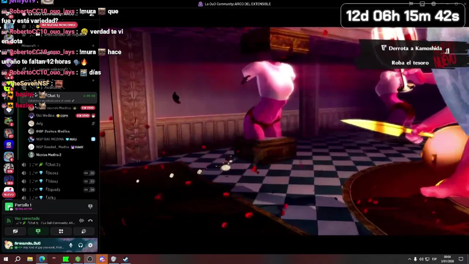Image resolution: width=469 pixels, height=264 pixels.
Task: Open Windows Start menu
Action: click(x=6, y=259)
